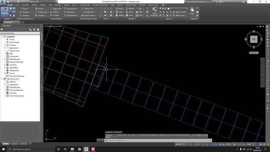270x152 pixels.
Task: Click the Toolspace palette button
Action: click(5, 12)
